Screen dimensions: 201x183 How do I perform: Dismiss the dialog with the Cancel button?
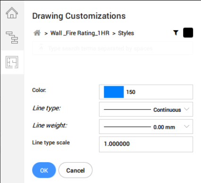pyautogui.click(x=75, y=170)
